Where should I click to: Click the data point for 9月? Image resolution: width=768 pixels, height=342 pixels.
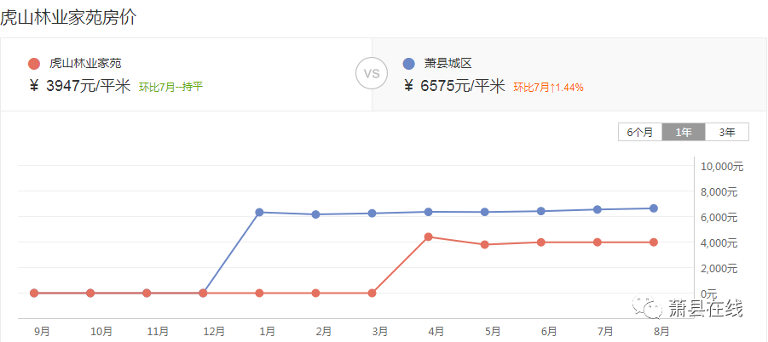34,294
